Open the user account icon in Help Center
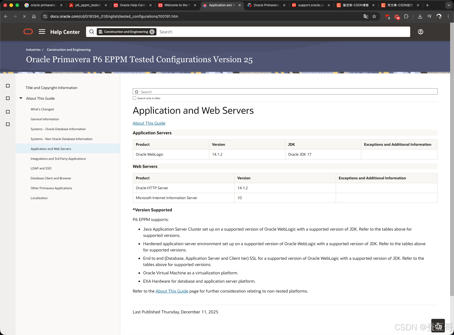454x335 pixels. click(x=421, y=32)
